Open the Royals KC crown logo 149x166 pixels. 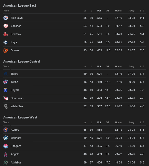tap(6, 90)
